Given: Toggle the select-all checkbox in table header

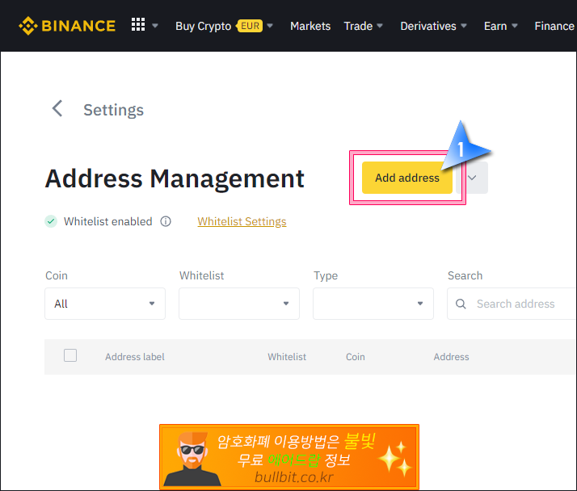Looking at the screenshot, I should (70, 355).
